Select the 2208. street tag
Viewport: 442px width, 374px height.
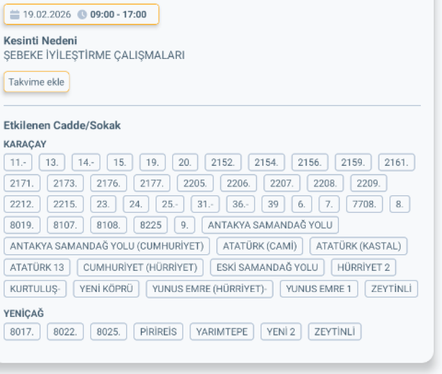325,183
